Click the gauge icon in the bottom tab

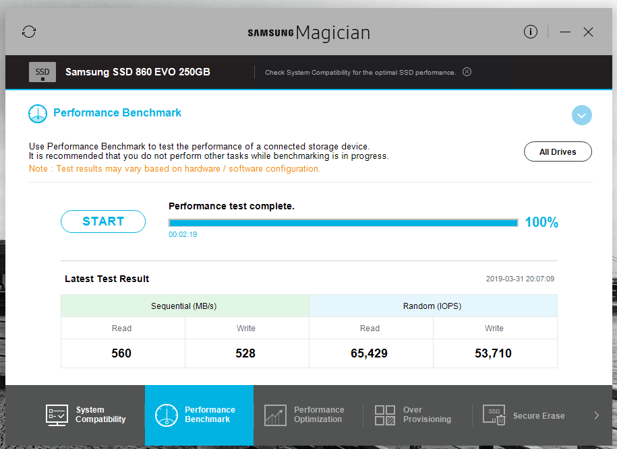click(167, 415)
